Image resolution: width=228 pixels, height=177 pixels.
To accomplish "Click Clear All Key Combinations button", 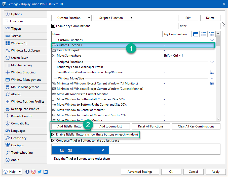I will coord(196,126).
